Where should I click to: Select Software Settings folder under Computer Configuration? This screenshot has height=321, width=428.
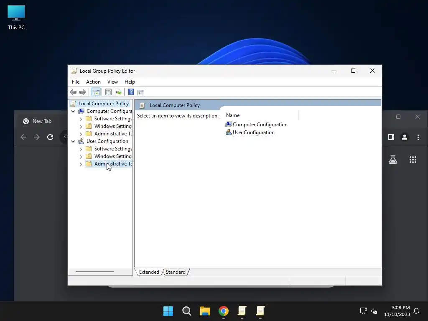(113, 119)
